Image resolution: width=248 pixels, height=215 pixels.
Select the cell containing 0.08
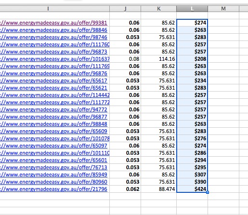[125, 59]
